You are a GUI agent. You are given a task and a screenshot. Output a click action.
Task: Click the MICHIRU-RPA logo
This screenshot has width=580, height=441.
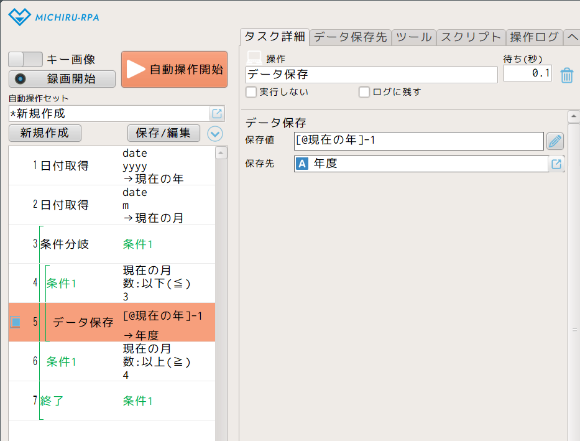point(54,16)
